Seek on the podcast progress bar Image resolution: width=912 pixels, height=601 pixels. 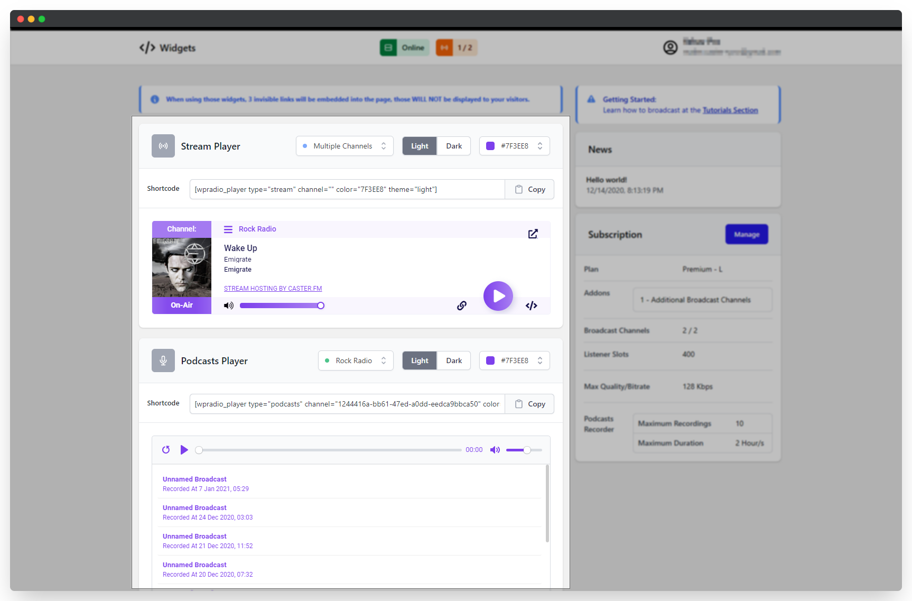pos(328,450)
